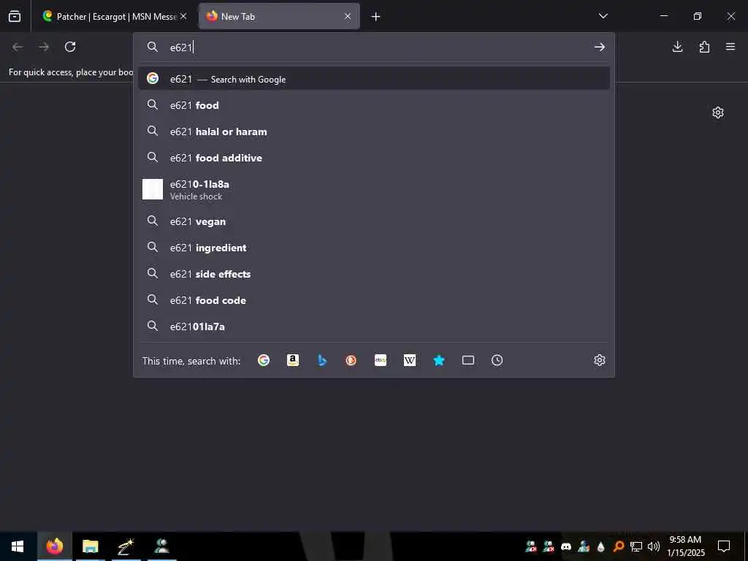Click Discord icon in system tray
The height and width of the screenshot is (561, 748).
[x=566, y=546]
